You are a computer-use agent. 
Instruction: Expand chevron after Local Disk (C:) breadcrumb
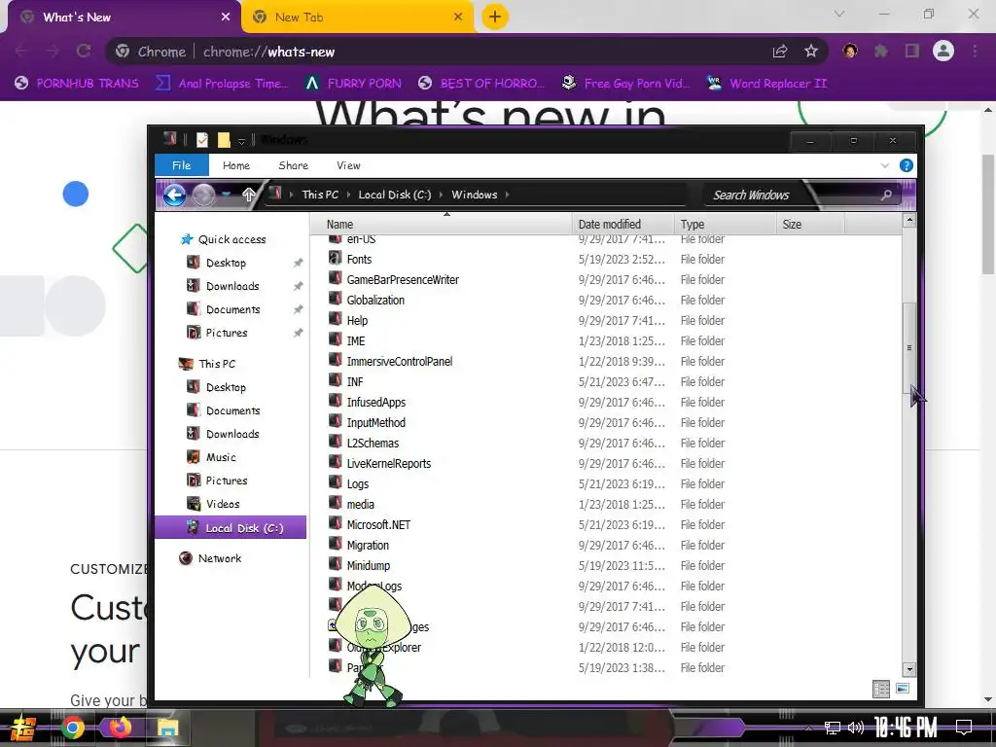click(x=441, y=195)
